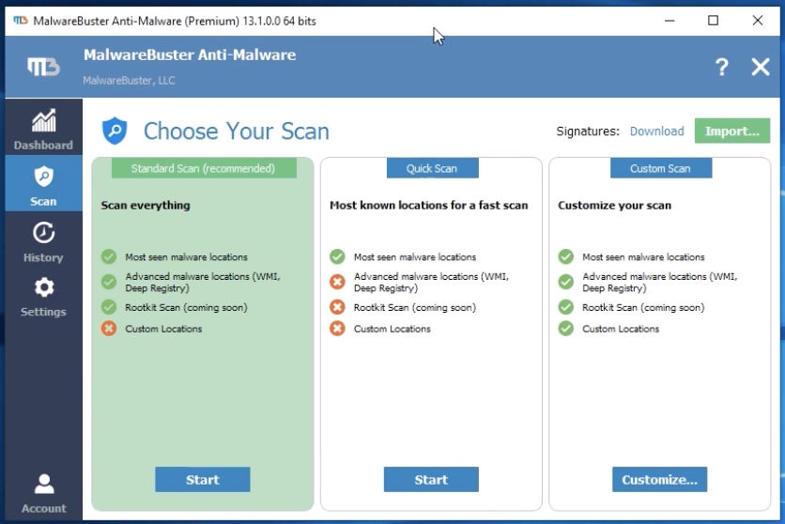Start the Quick Scan
This screenshot has height=524, width=785.
tap(431, 480)
